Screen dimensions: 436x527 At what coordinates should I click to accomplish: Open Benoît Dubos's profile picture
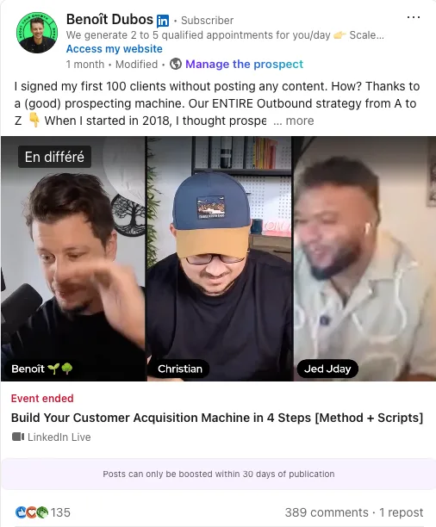coord(37,33)
